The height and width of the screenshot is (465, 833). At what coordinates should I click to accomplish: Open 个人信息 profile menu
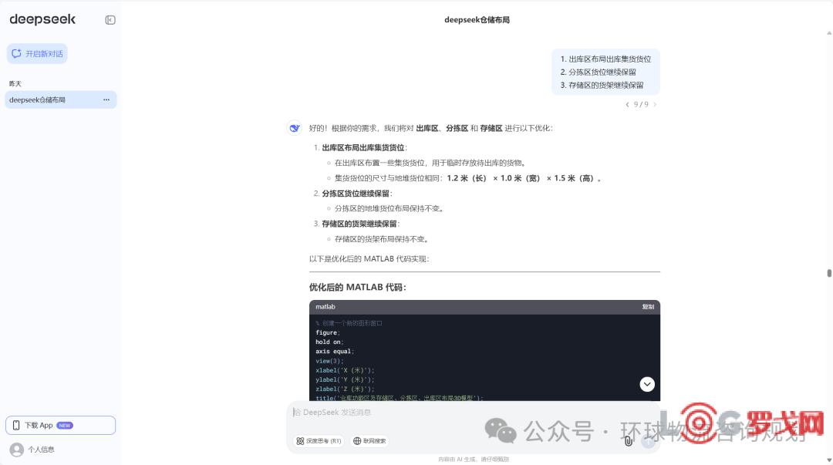[41, 450]
